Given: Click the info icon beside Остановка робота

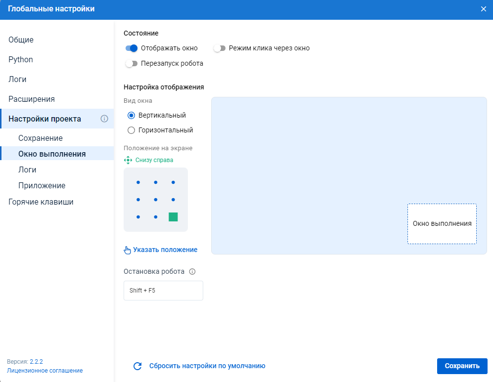Looking at the screenshot, I should [192, 271].
